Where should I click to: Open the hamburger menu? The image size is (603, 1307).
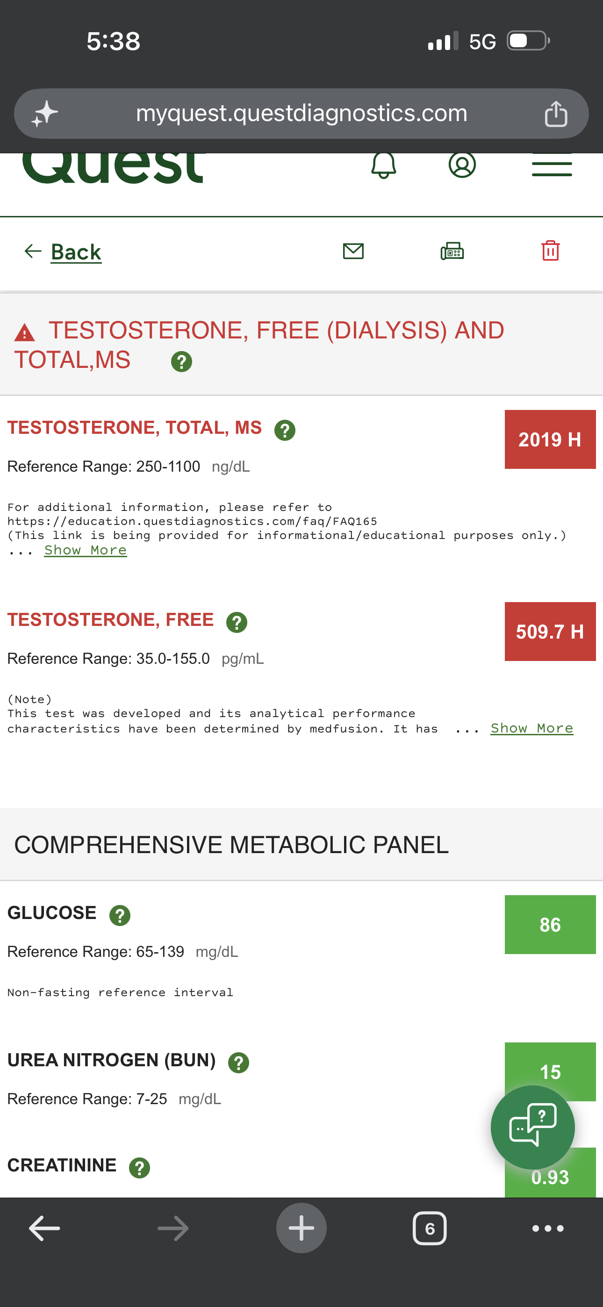[x=552, y=165]
